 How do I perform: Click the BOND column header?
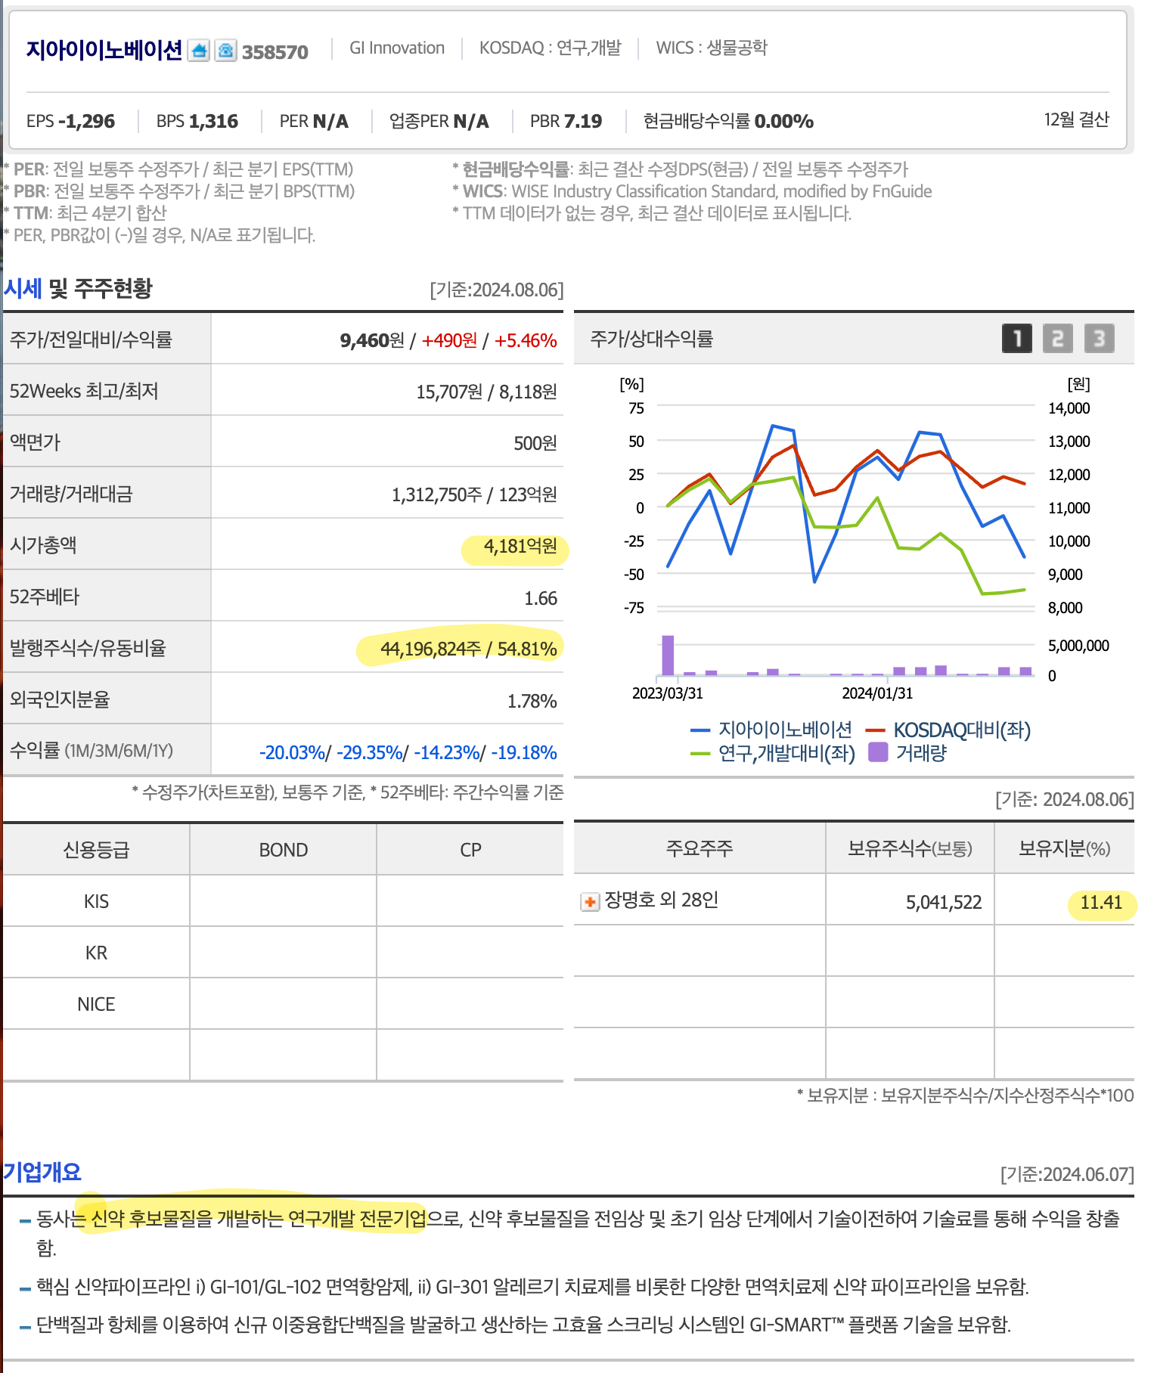284,850
